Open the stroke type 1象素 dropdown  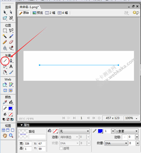(x=127, y=131)
